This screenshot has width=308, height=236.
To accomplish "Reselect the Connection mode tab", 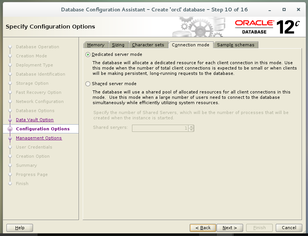I will 191,44.
